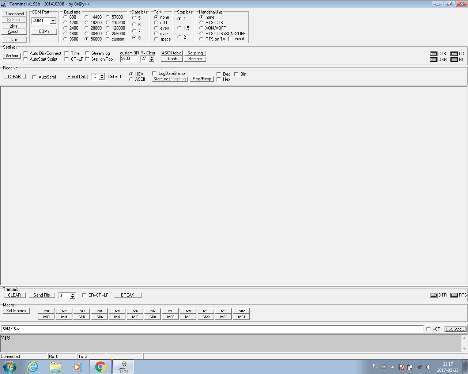Click the volume speaker tray icon
This screenshot has height=374, width=468.
(428, 367)
